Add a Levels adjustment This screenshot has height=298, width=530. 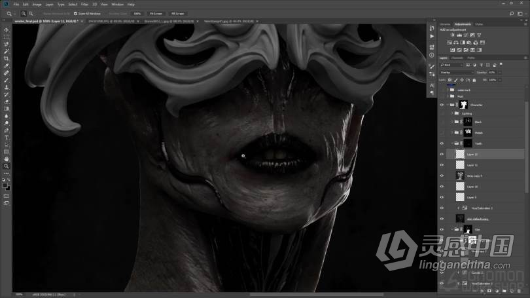pyautogui.click(x=459, y=35)
